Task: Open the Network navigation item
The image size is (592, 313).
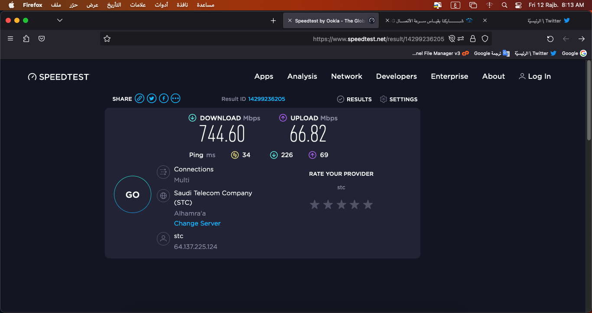Action: [347, 76]
